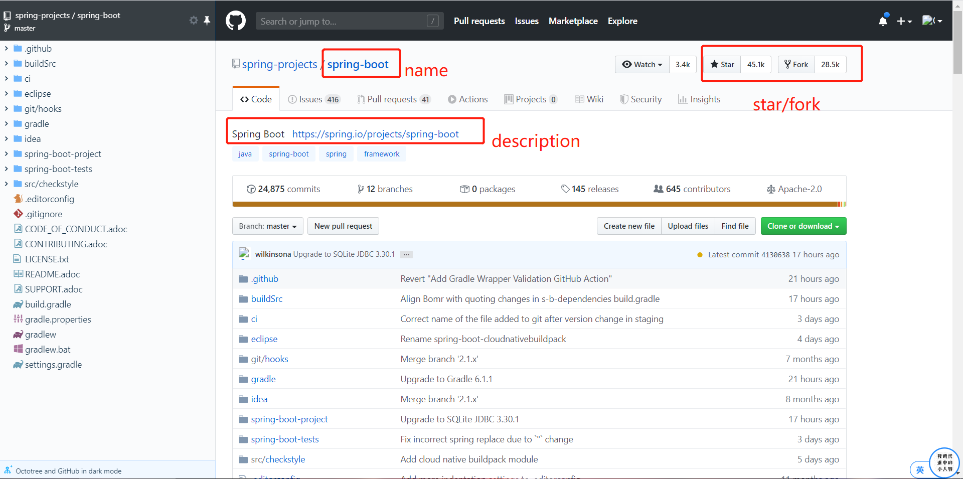Open the user avatar menu
This screenshot has height=479, width=963.
pyautogui.click(x=932, y=21)
